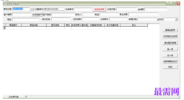
Task: Click the 出库单号 field
Action: click(54, 9)
